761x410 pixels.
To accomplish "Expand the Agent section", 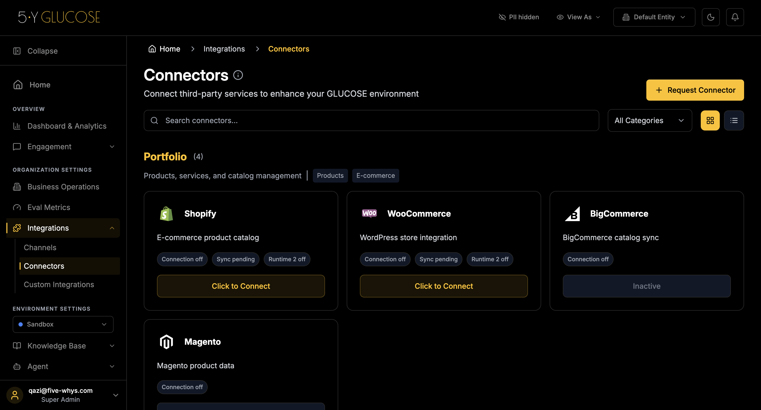I will pyautogui.click(x=63, y=366).
